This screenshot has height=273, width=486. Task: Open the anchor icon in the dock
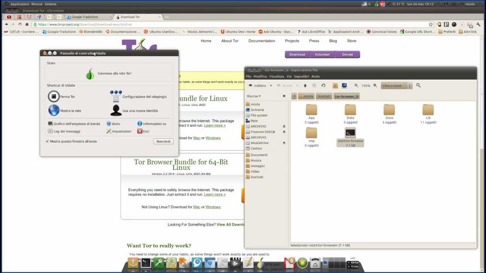133,263
